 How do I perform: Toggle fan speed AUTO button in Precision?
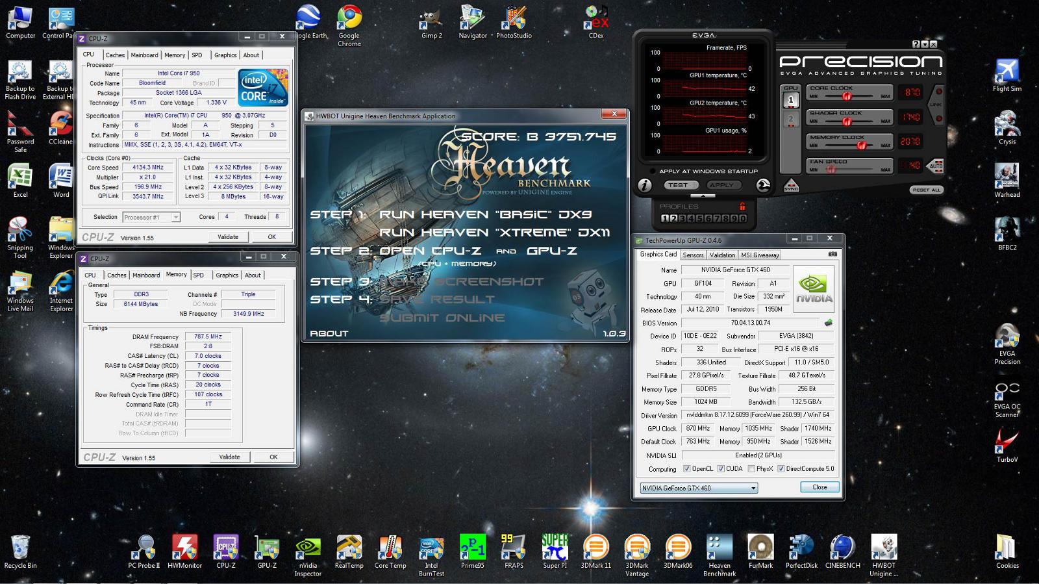pos(936,166)
